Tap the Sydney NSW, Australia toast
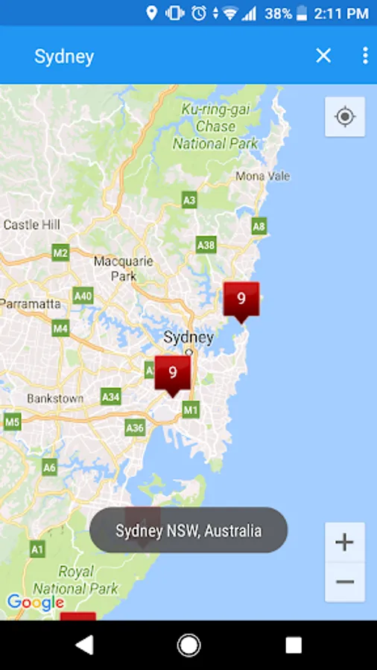The image size is (377, 670). coord(188,530)
